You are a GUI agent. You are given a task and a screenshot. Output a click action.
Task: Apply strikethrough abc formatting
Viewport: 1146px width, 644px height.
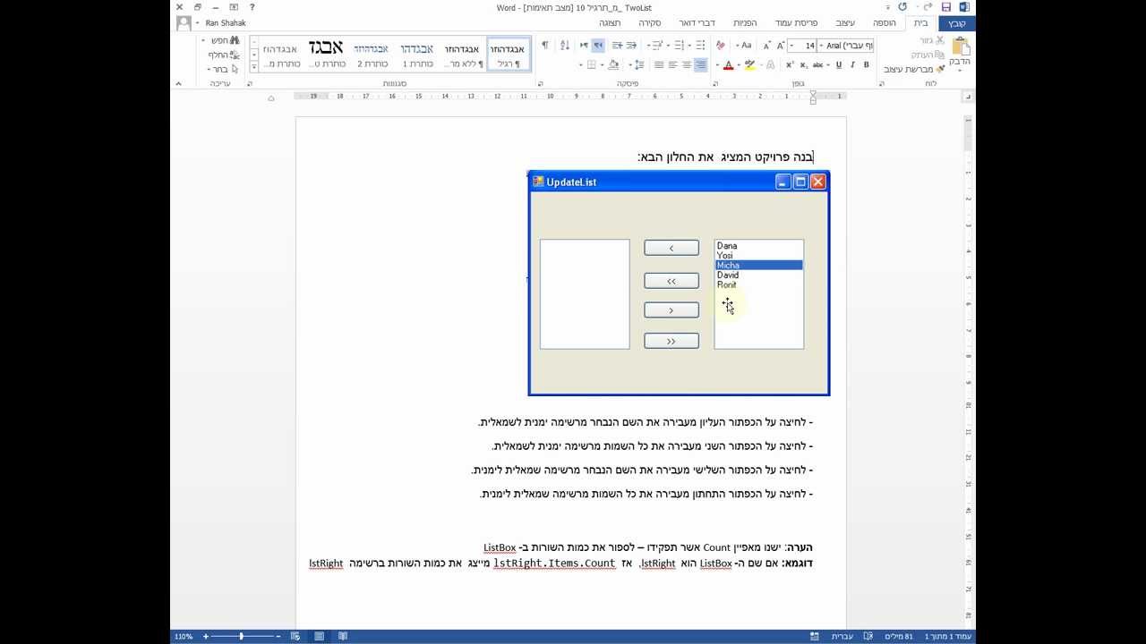817,64
